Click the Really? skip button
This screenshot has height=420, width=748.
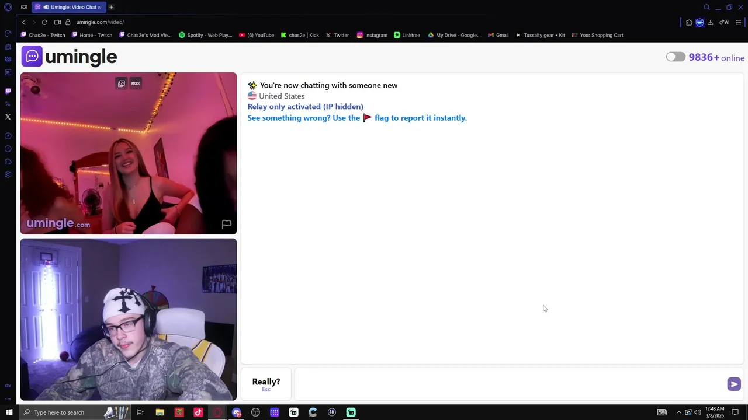[266, 384]
